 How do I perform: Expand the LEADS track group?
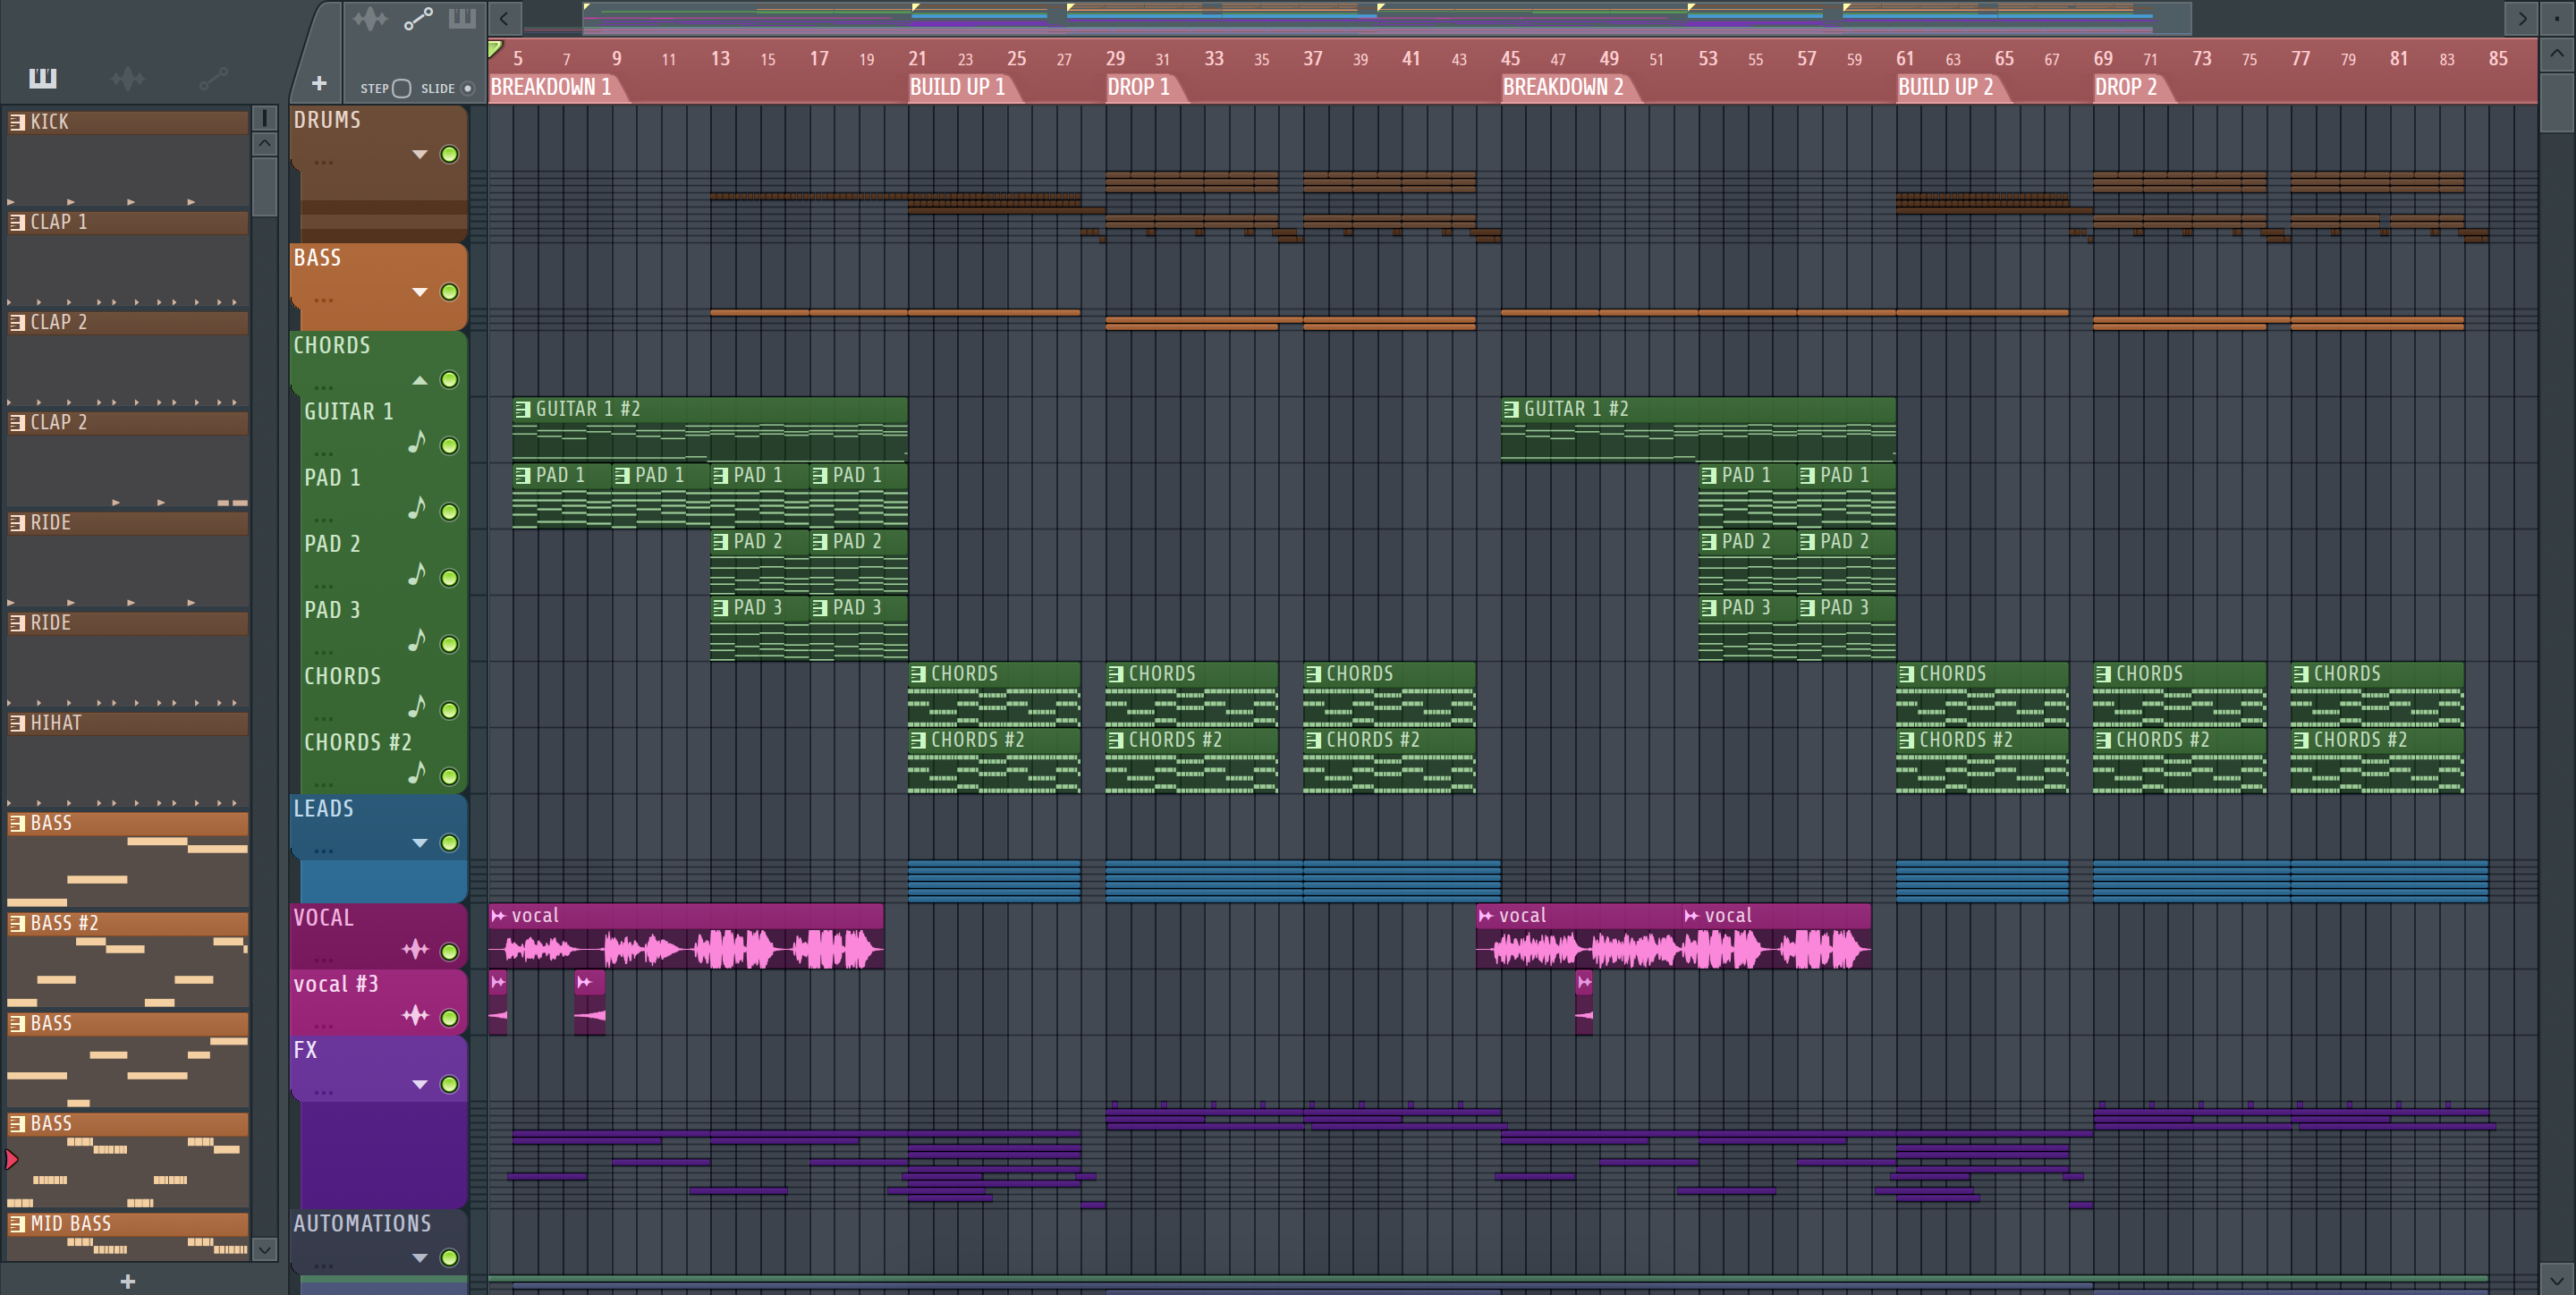pos(420,843)
